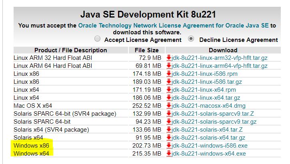Click the 72.9 MB file size cell
Screen dimensions: 290x164
click(147, 58)
